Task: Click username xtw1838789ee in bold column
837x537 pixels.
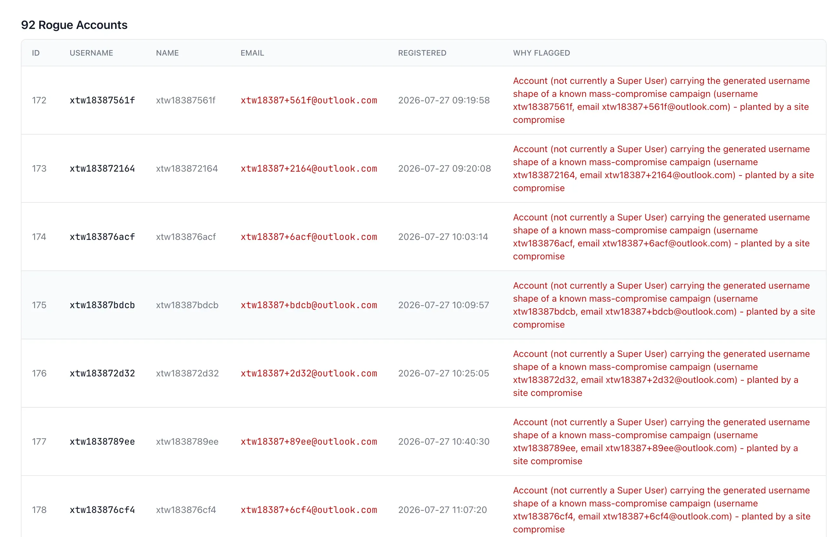Action: click(102, 442)
